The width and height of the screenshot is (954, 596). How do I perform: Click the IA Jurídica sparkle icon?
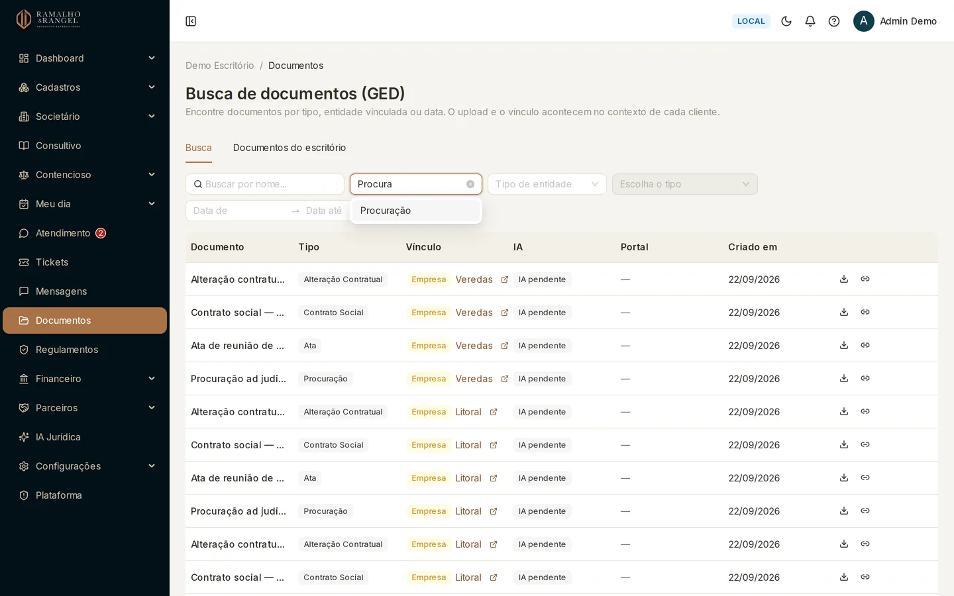coord(24,437)
